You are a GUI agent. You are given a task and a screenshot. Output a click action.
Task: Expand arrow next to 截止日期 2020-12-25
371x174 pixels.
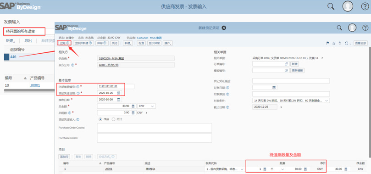[281, 107]
